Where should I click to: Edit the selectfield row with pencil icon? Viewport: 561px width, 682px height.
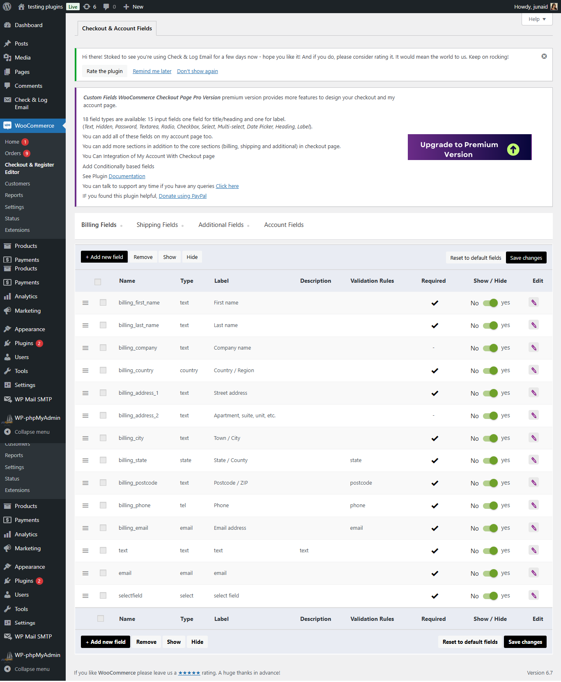pyautogui.click(x=533, y=595)
